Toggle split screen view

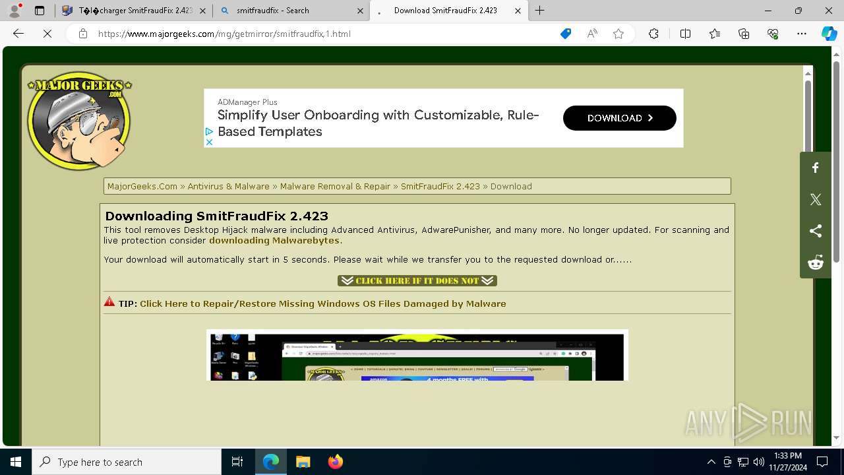685,34
